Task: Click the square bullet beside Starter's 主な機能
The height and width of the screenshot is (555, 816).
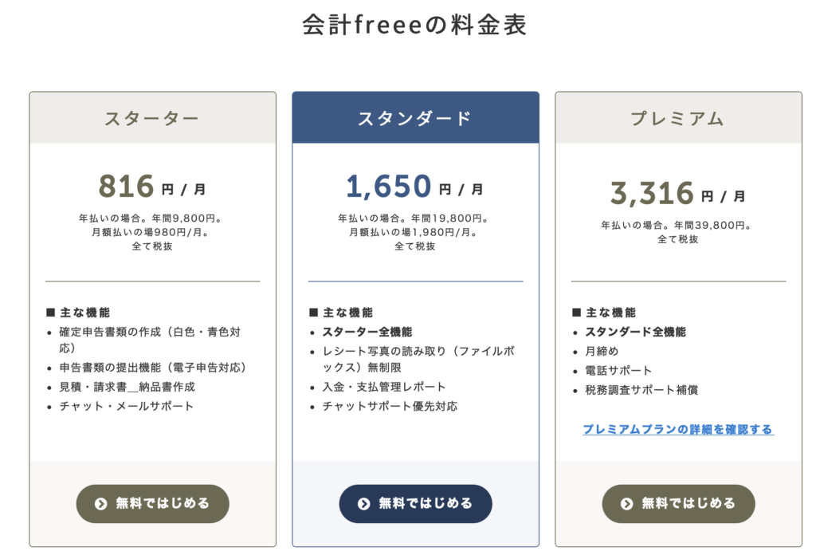Action: [x=50, y=313]
